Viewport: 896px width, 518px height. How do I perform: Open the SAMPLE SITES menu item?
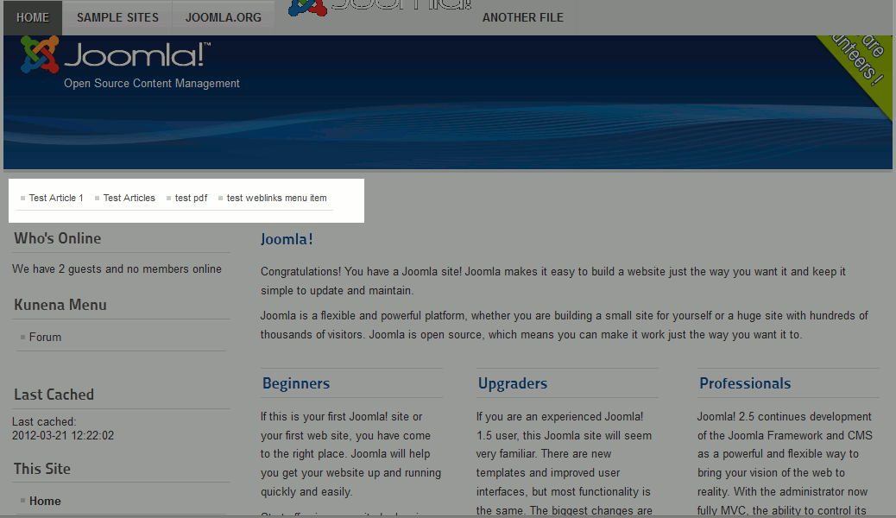coord(117,18)
